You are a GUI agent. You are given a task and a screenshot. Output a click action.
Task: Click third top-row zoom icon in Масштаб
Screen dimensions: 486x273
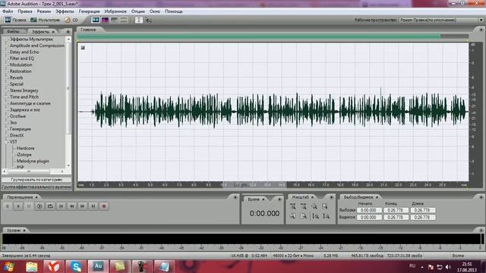[314, 206]
